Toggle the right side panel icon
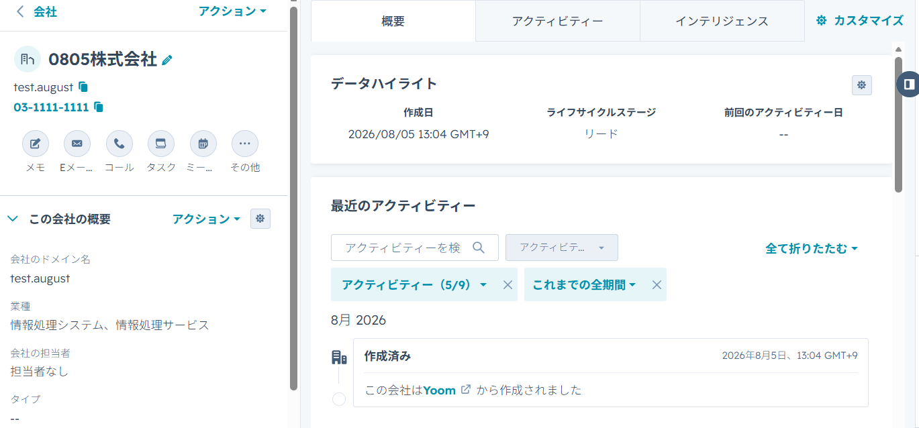The width and height of the screenshot is (919, 428). point(908,84)
